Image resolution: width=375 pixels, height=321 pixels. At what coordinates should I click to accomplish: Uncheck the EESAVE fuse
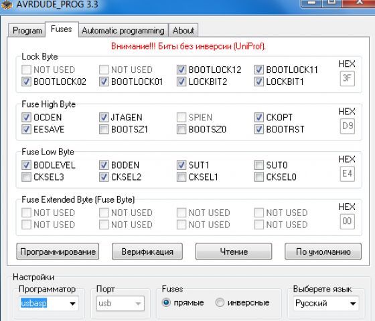pos(26,129)
